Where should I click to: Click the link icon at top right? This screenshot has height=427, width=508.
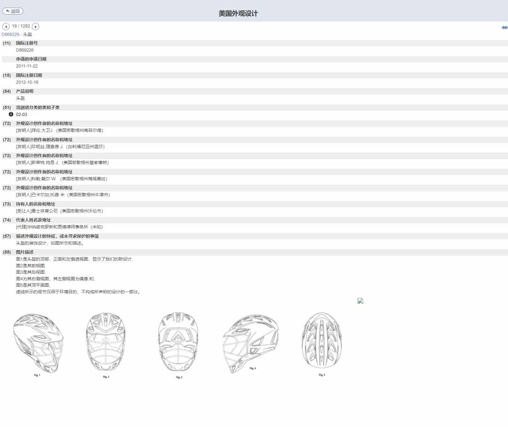[504, 28]
